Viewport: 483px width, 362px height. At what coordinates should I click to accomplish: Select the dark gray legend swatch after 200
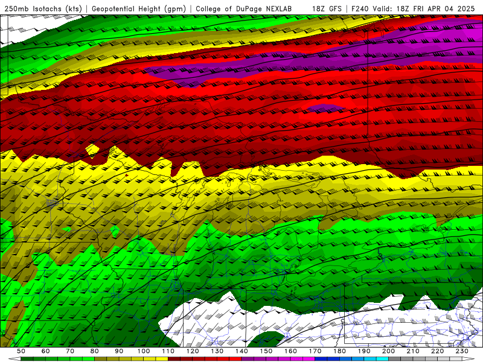(395, 359)
